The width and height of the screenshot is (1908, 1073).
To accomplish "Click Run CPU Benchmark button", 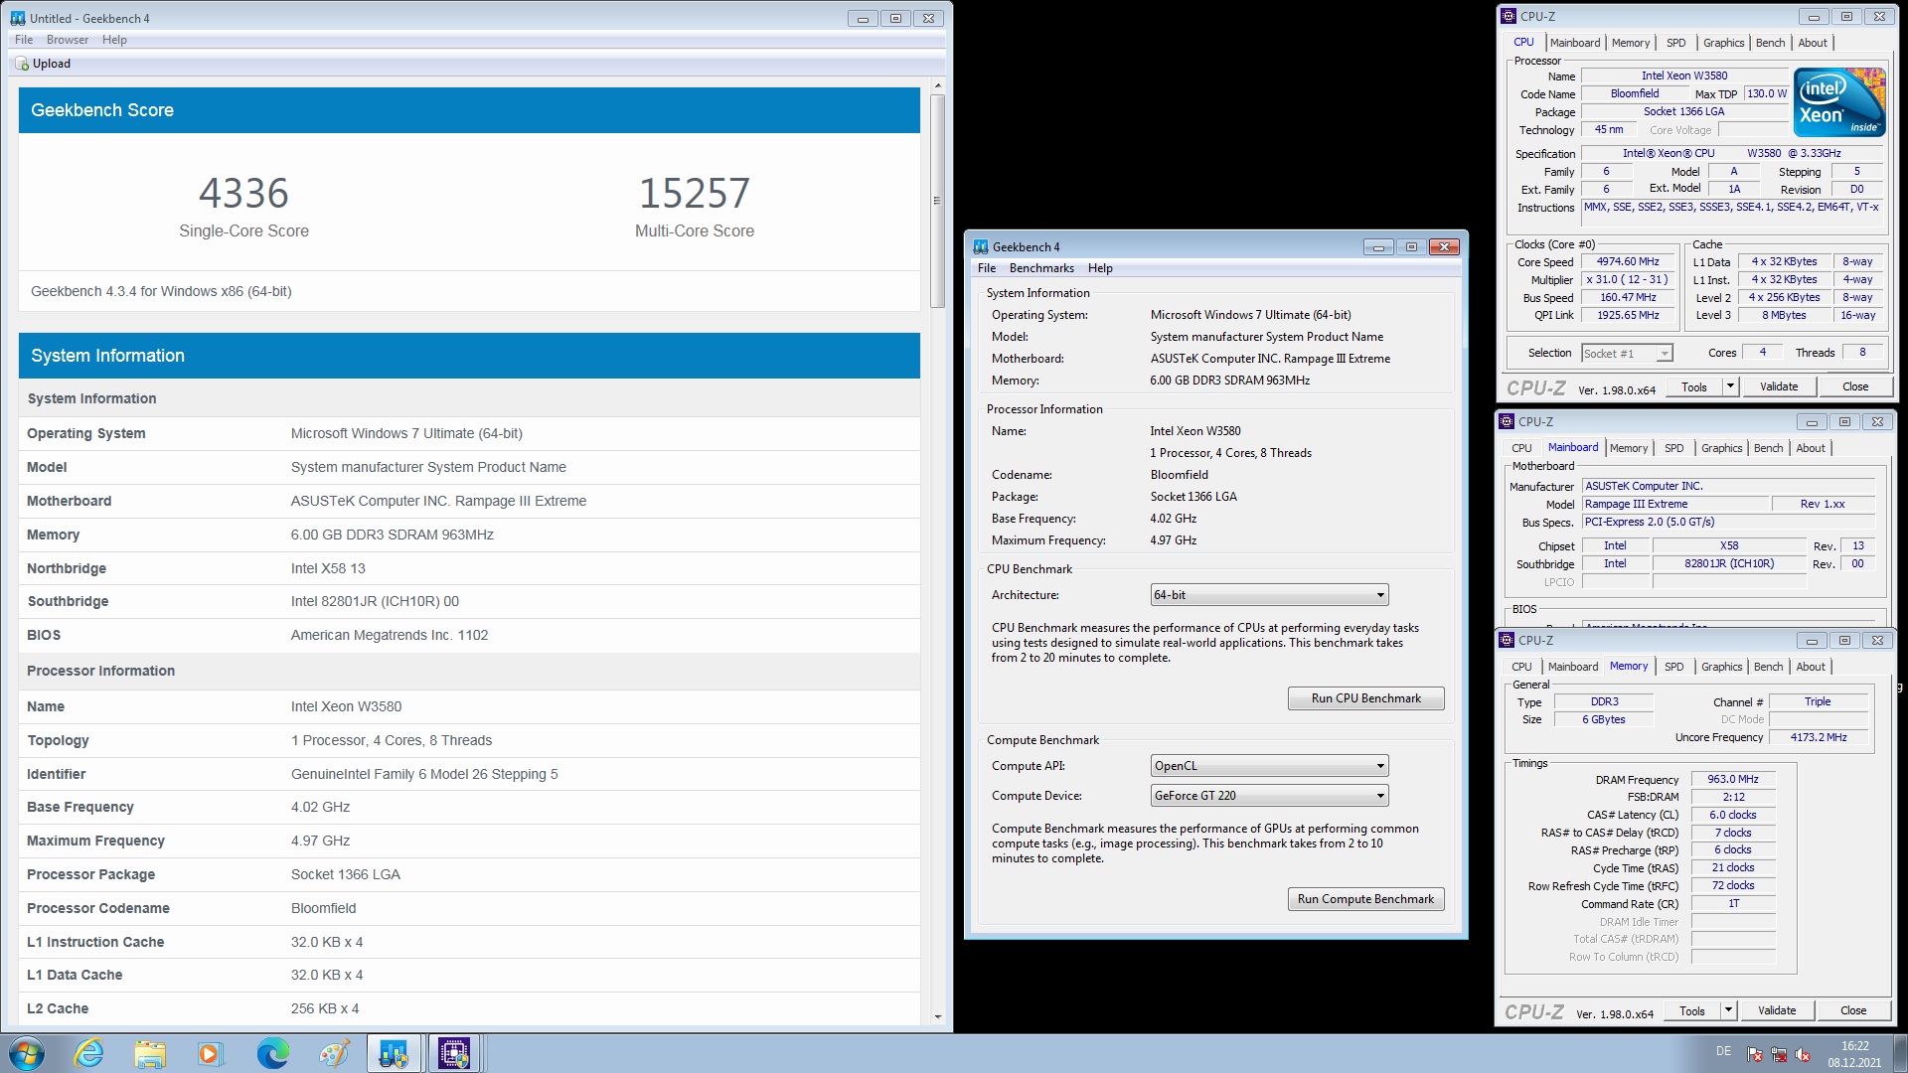I will [1365, 698].
